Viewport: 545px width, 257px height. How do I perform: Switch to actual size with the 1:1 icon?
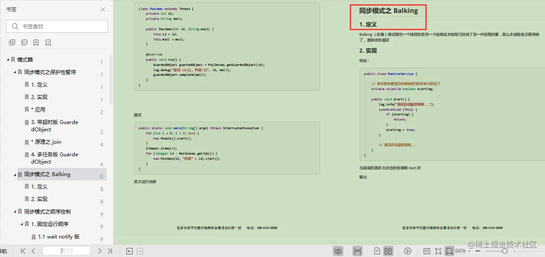[426, 251]
